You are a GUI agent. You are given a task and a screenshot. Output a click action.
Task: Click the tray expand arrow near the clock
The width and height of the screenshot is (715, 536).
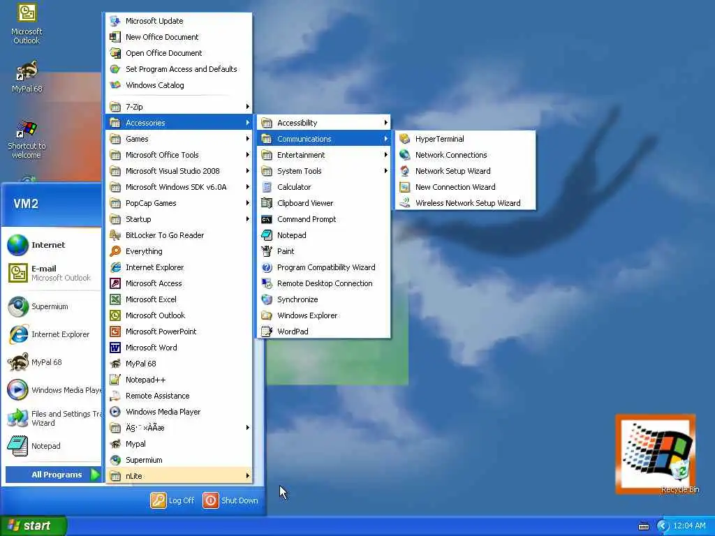pos(663,526)
